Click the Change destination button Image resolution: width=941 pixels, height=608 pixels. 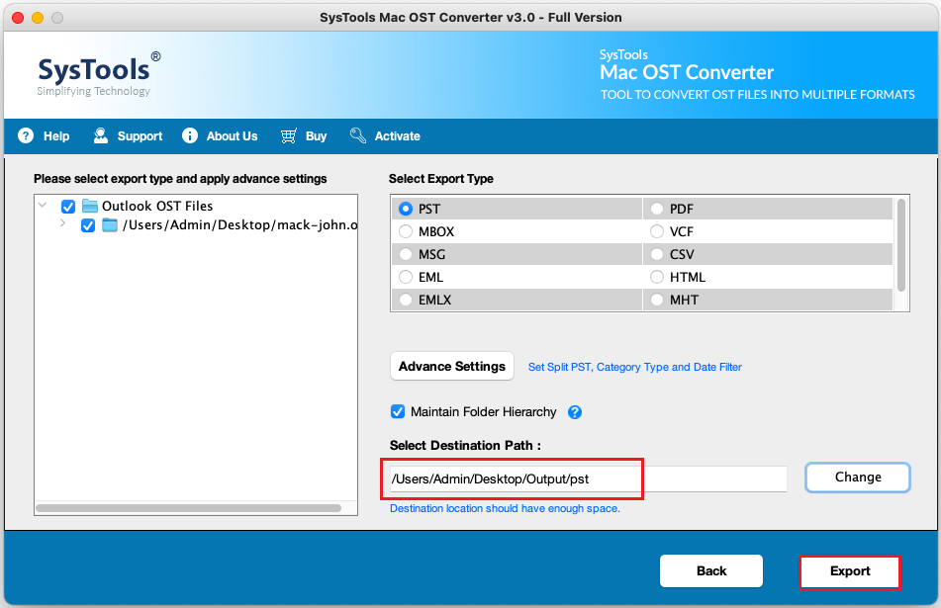tap(858, 478)
